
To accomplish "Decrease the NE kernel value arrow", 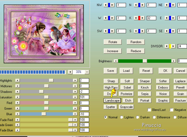I will pyautogui.click(x=167, y=5).
